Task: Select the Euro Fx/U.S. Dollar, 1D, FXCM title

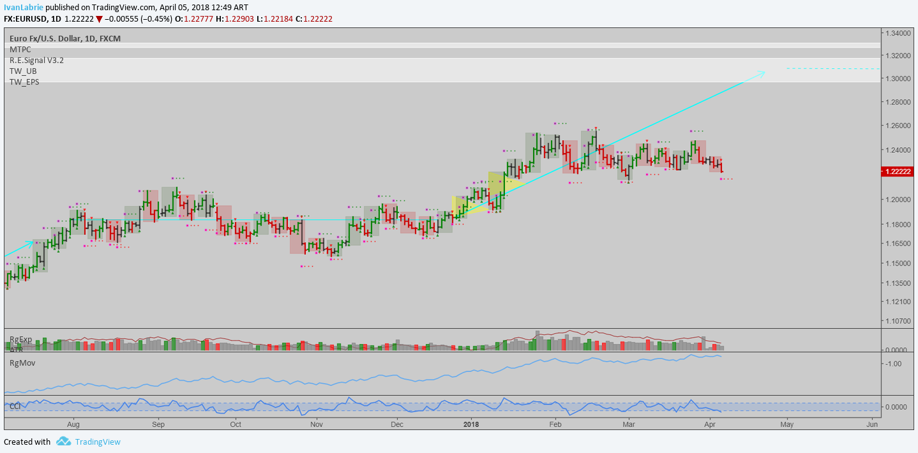Action: tap(65, 38)
